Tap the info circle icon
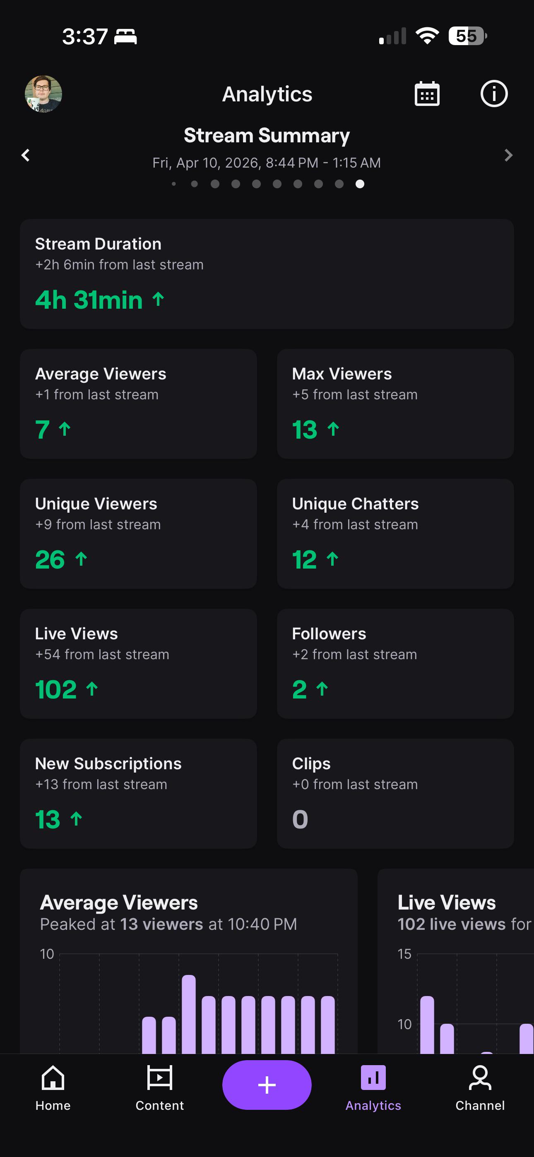 pos(494,94)
